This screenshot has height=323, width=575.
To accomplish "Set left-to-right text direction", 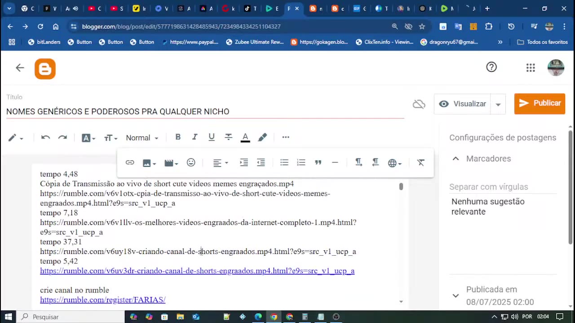I will pyautogui.click(x=358, y=162).
